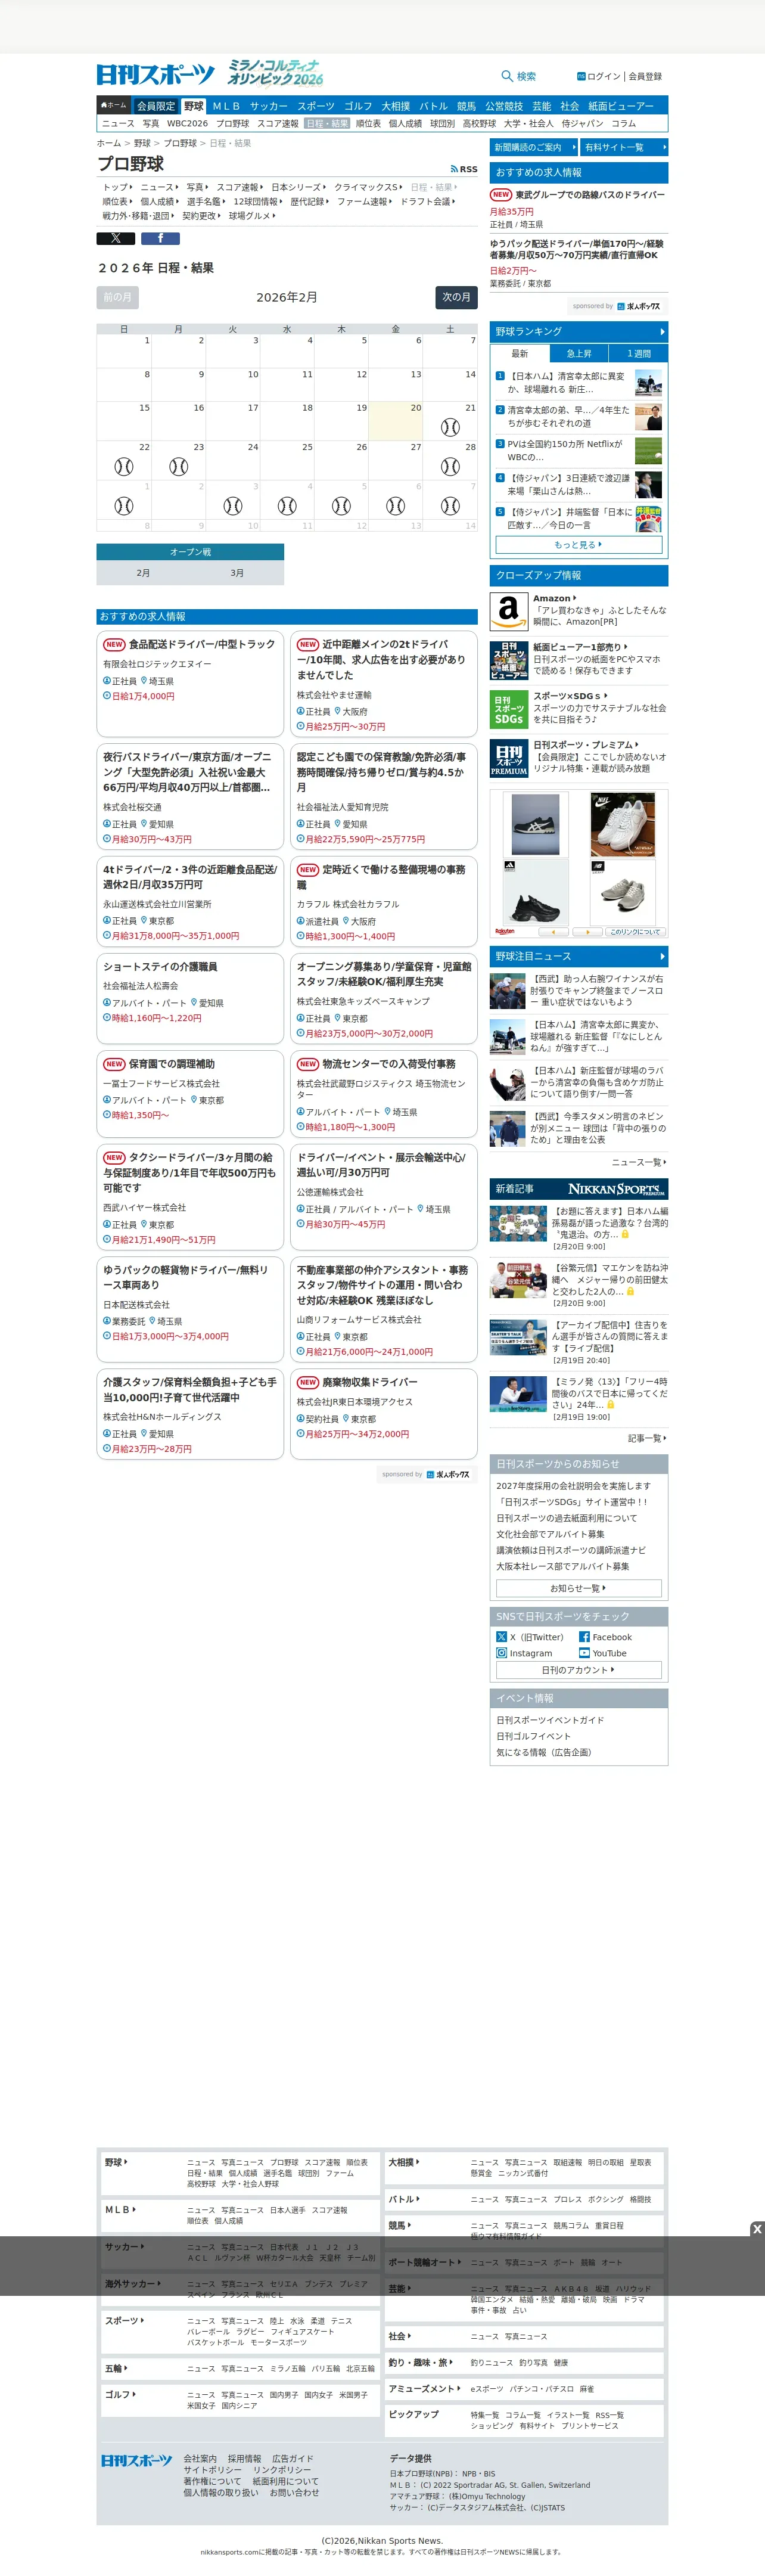Click the X (旧Twitter) icon in SNS box
Image resolution: width=765 pixels, height=2576 pixels.
502,1637
